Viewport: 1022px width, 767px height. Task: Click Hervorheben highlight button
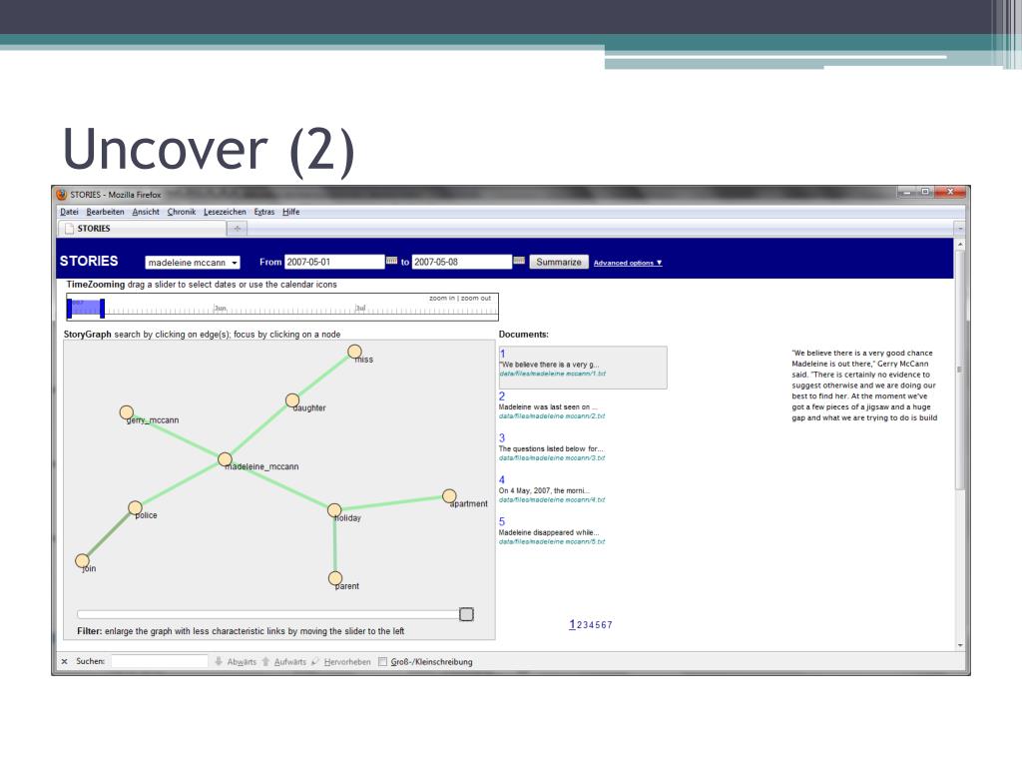coord(341,661)
